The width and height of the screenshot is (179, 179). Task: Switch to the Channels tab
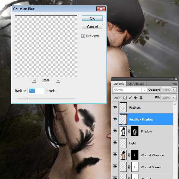[136, 84]
